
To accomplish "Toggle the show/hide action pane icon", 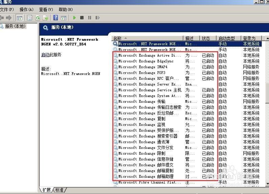I will 64,18.
